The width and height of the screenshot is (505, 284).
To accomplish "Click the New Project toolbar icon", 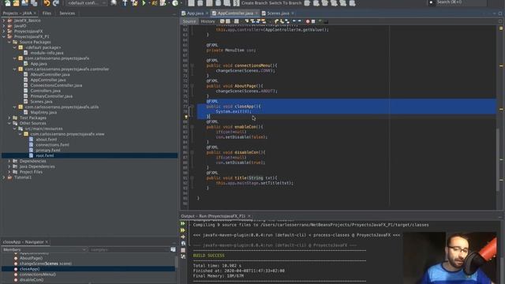I will tap(16, 3).
